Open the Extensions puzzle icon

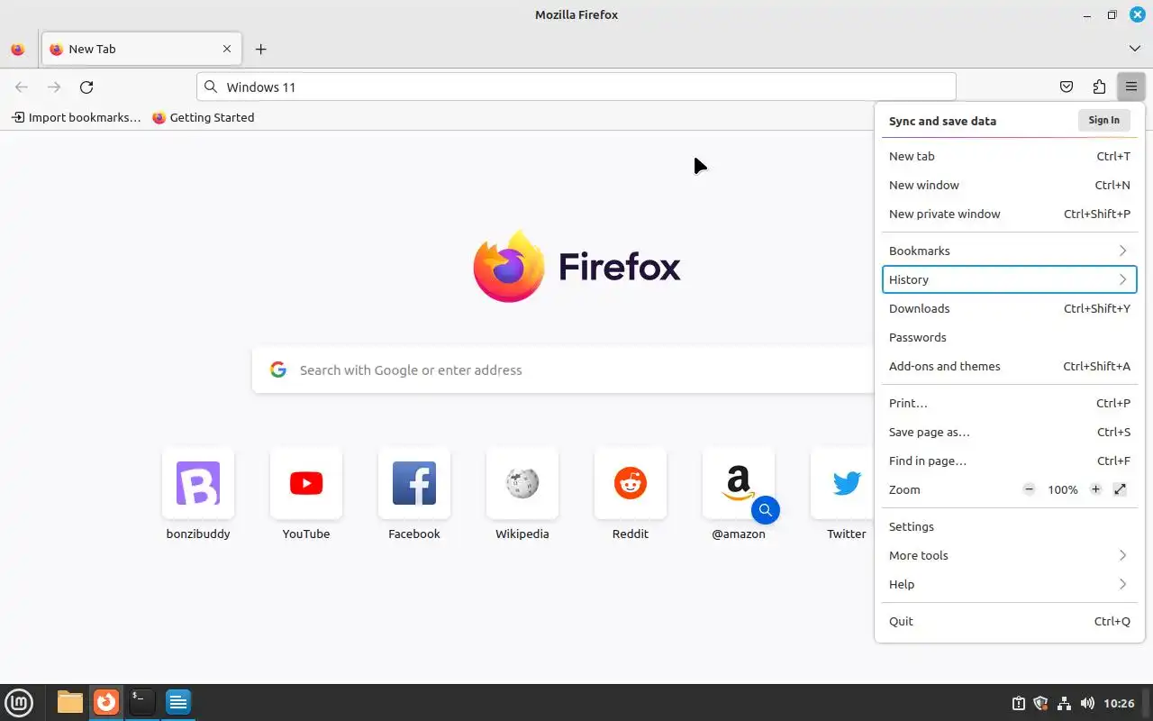[x=1099, y=87]
